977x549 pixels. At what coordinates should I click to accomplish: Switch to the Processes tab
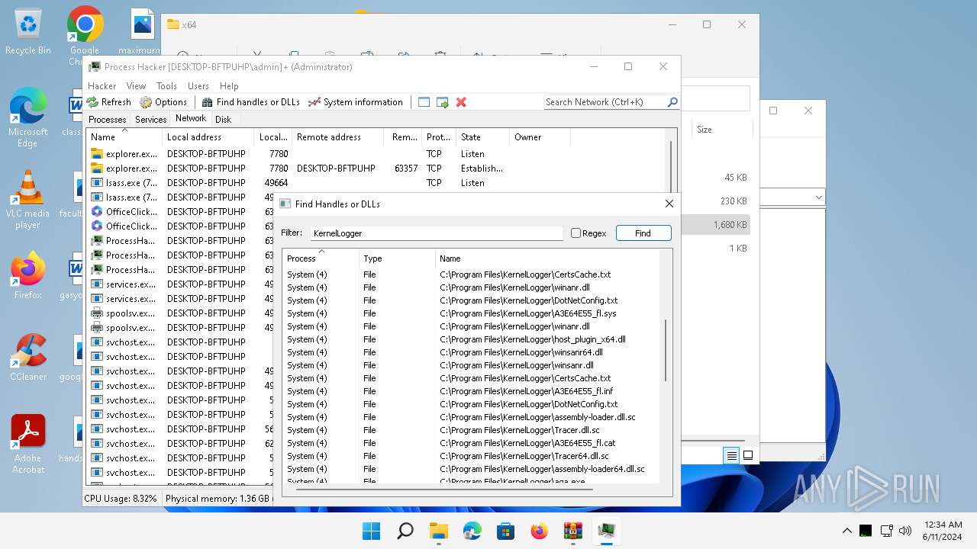click(x=107, y=119)
